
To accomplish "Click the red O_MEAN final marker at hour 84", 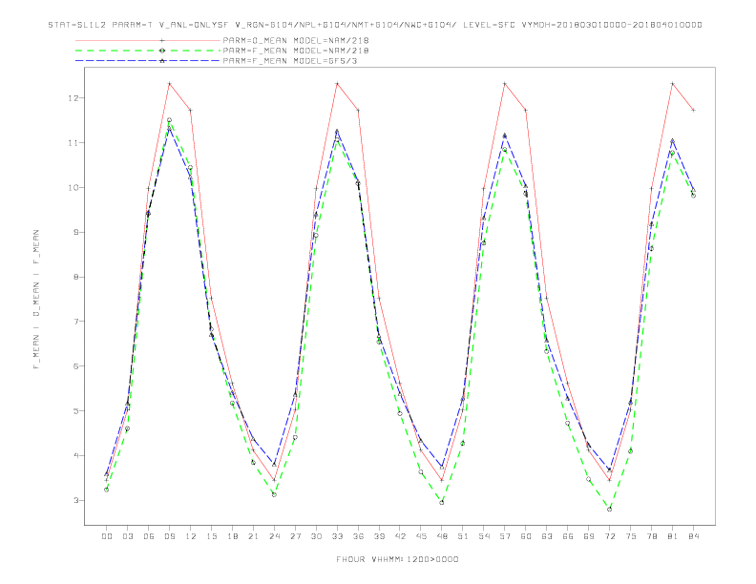I will pyautogui.click(x=693, y=111).
